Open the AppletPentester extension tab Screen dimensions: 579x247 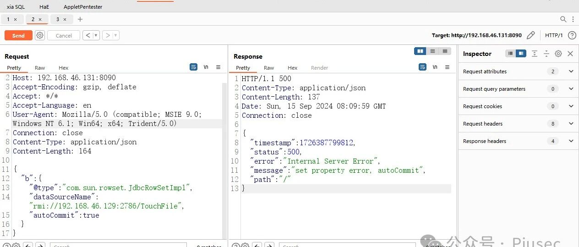tap(83, 7)
